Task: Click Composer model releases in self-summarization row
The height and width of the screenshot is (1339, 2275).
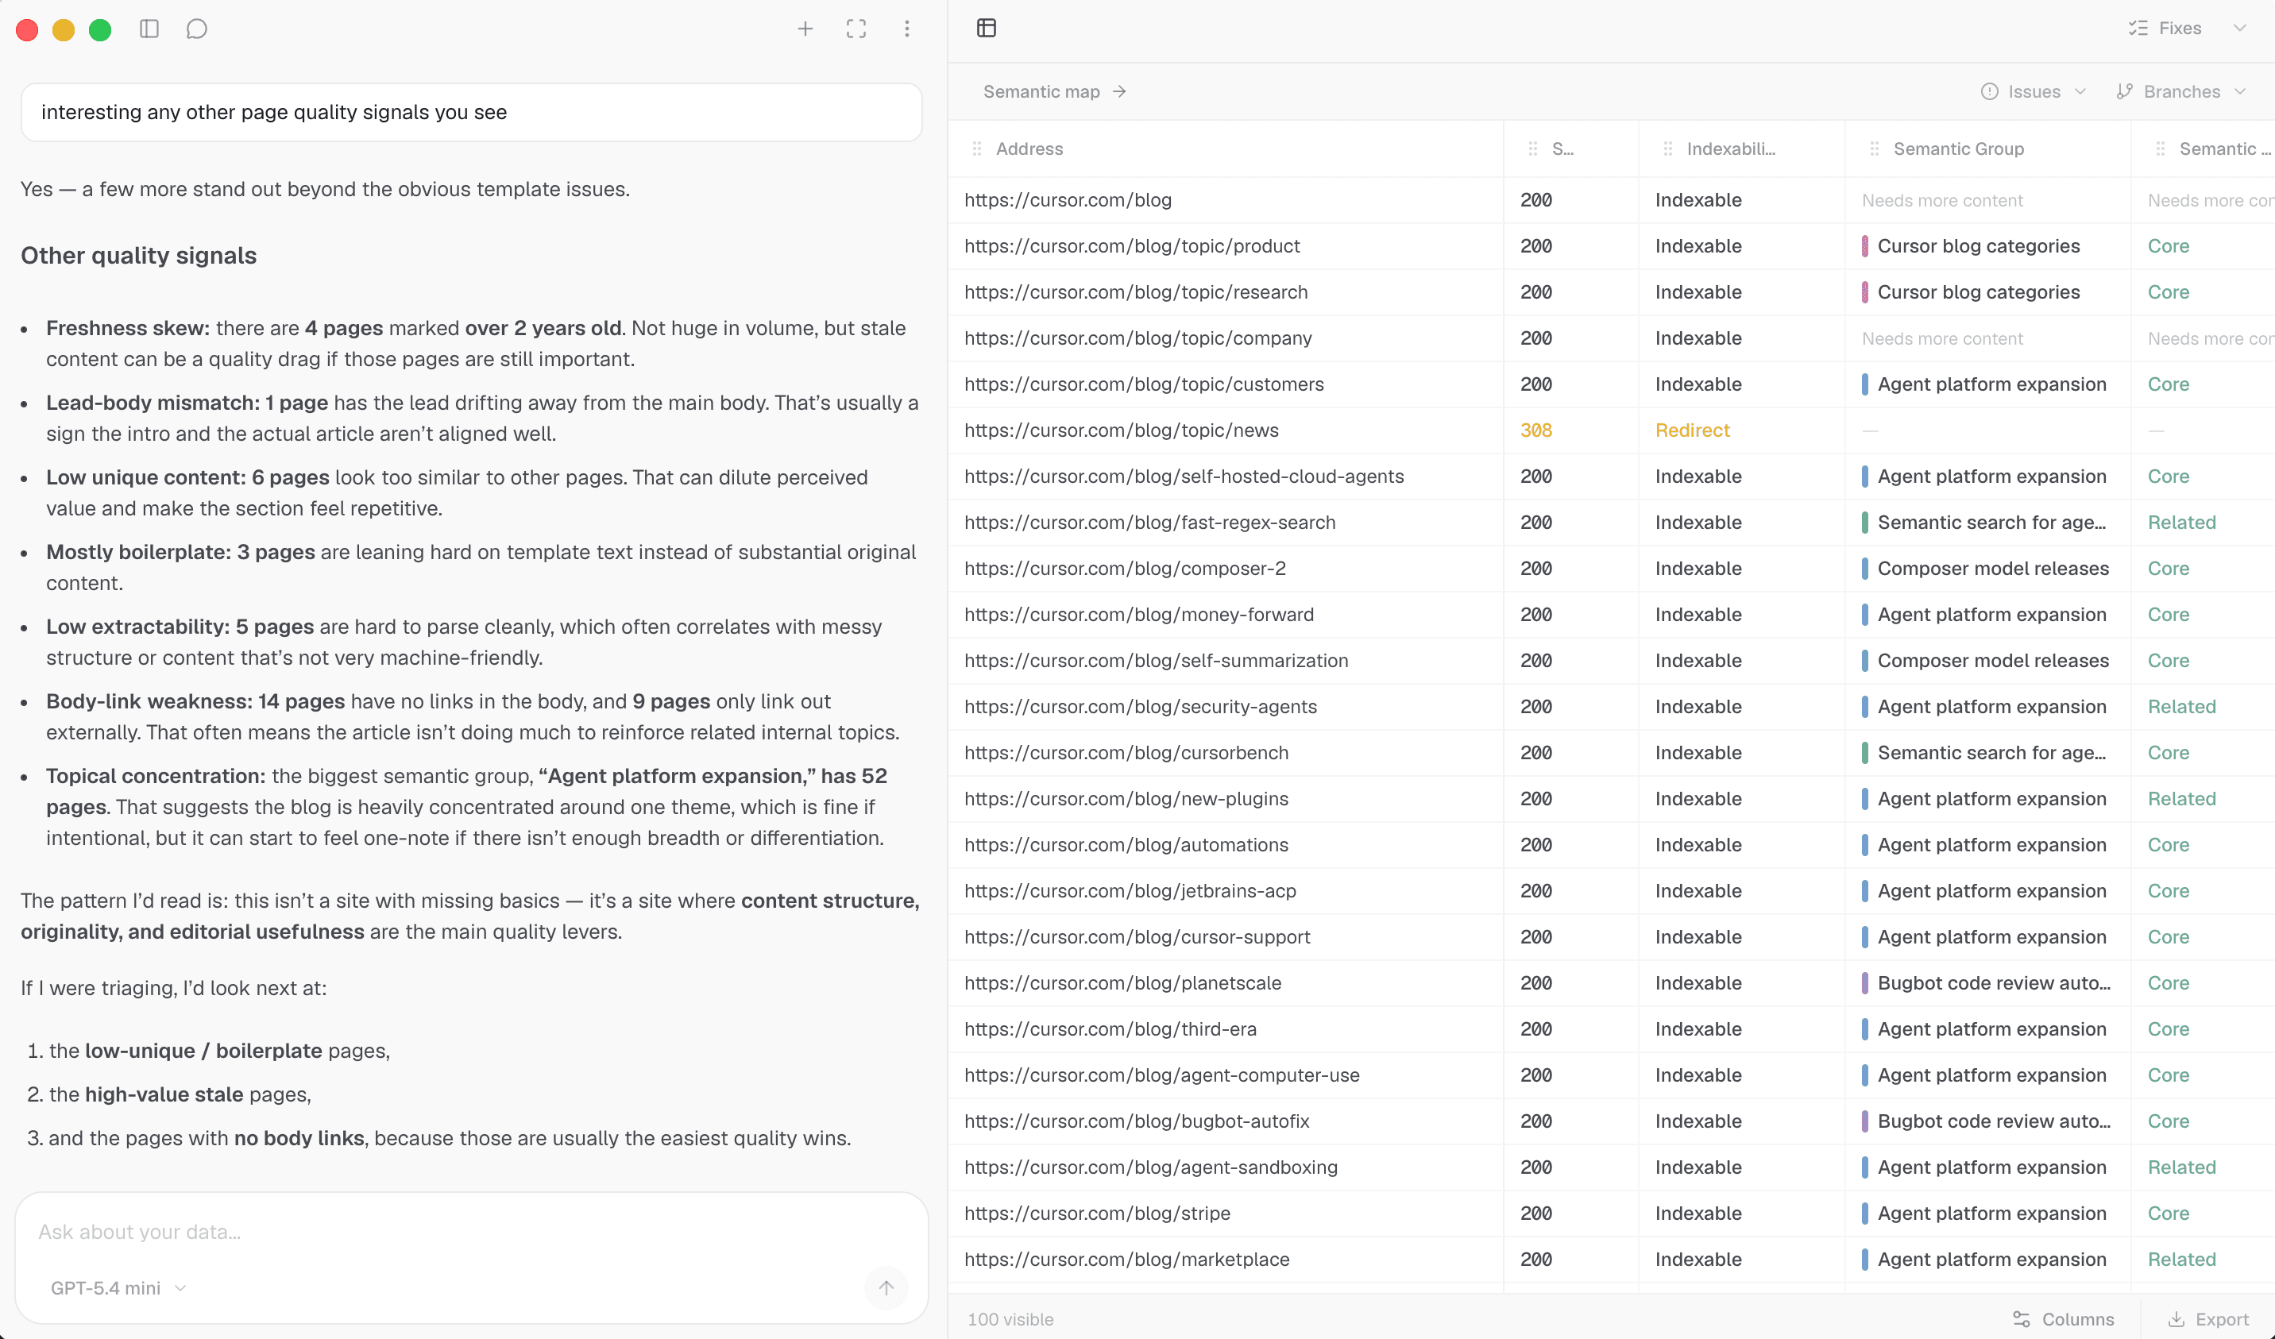Action: [1993, 661]
